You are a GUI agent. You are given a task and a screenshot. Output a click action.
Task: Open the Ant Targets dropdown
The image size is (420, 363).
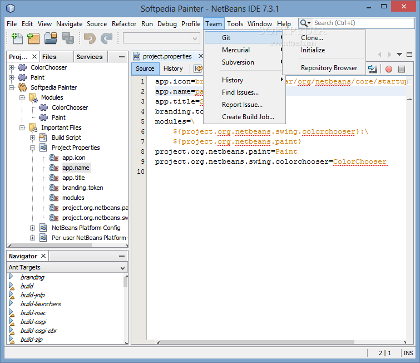[x=67, y=267]
